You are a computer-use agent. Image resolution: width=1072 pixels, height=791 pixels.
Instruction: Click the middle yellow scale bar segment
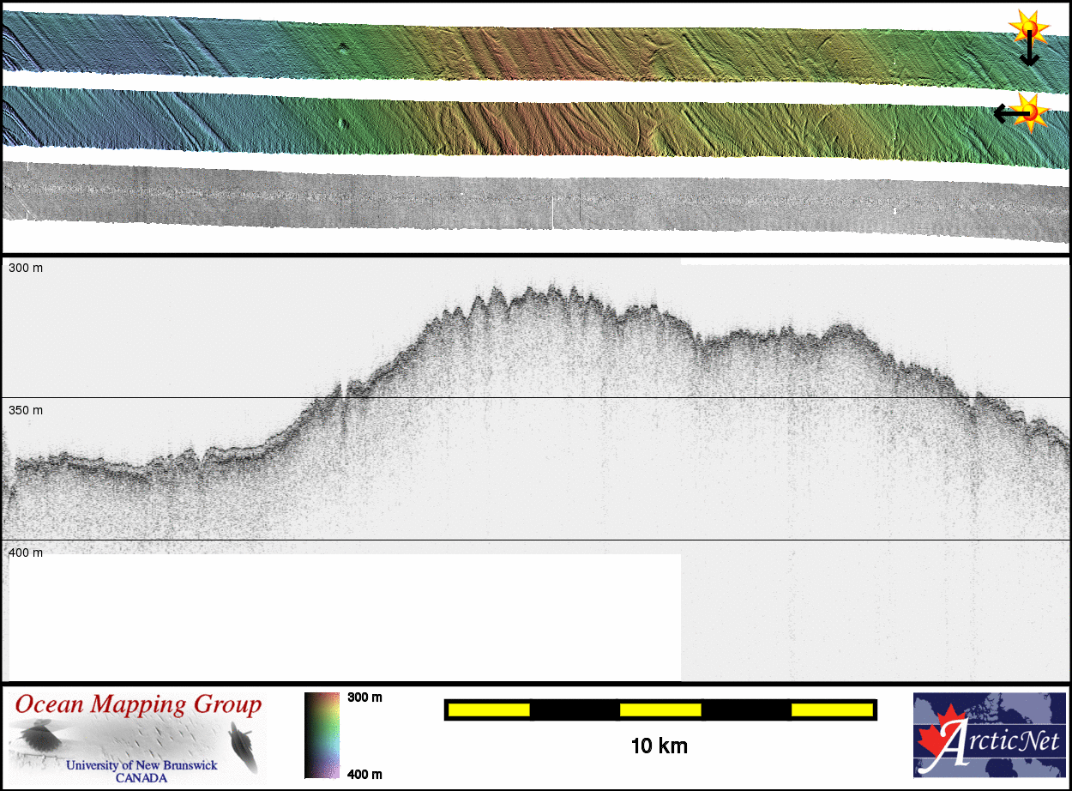point(660,709)
